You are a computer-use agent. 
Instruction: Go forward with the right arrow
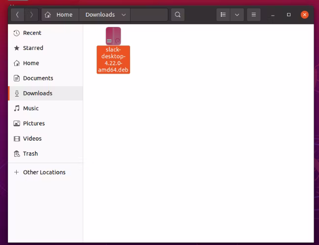[x=31, y=15]
